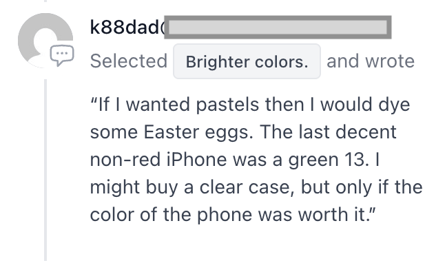Image resolution: width=445 pixels, height=263 pixels.
Task: Click the word Easter in the comment
Action: pos(172,132)
